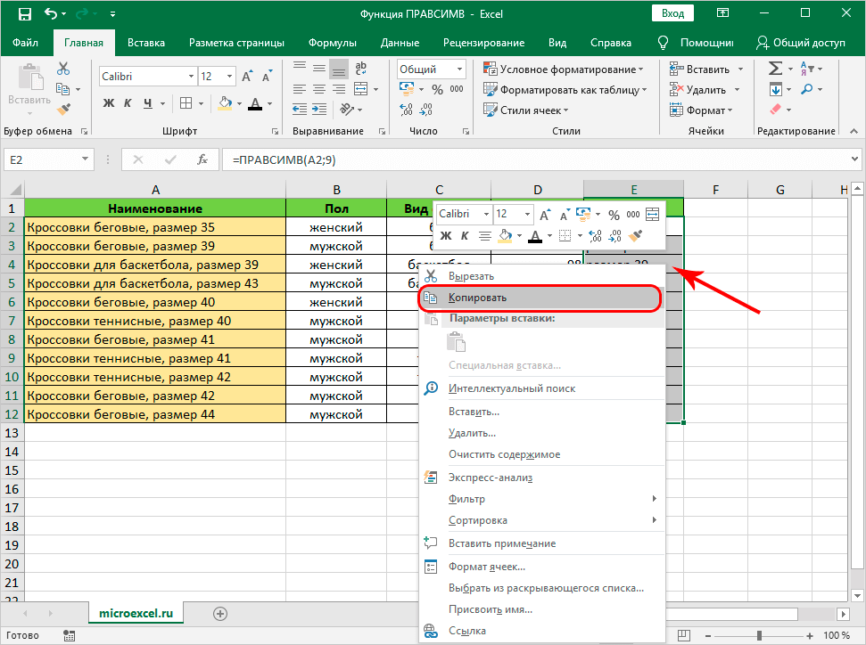
Task: Click Format Painter in the mini toolbar
Action: click(x=636, y=236)
